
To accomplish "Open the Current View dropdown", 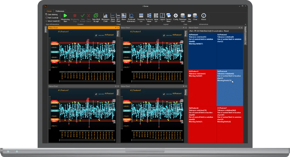I will tap(169, 17).
